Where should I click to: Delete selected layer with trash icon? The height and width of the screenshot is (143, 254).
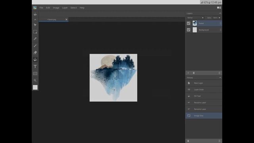[x=194, y=73]
